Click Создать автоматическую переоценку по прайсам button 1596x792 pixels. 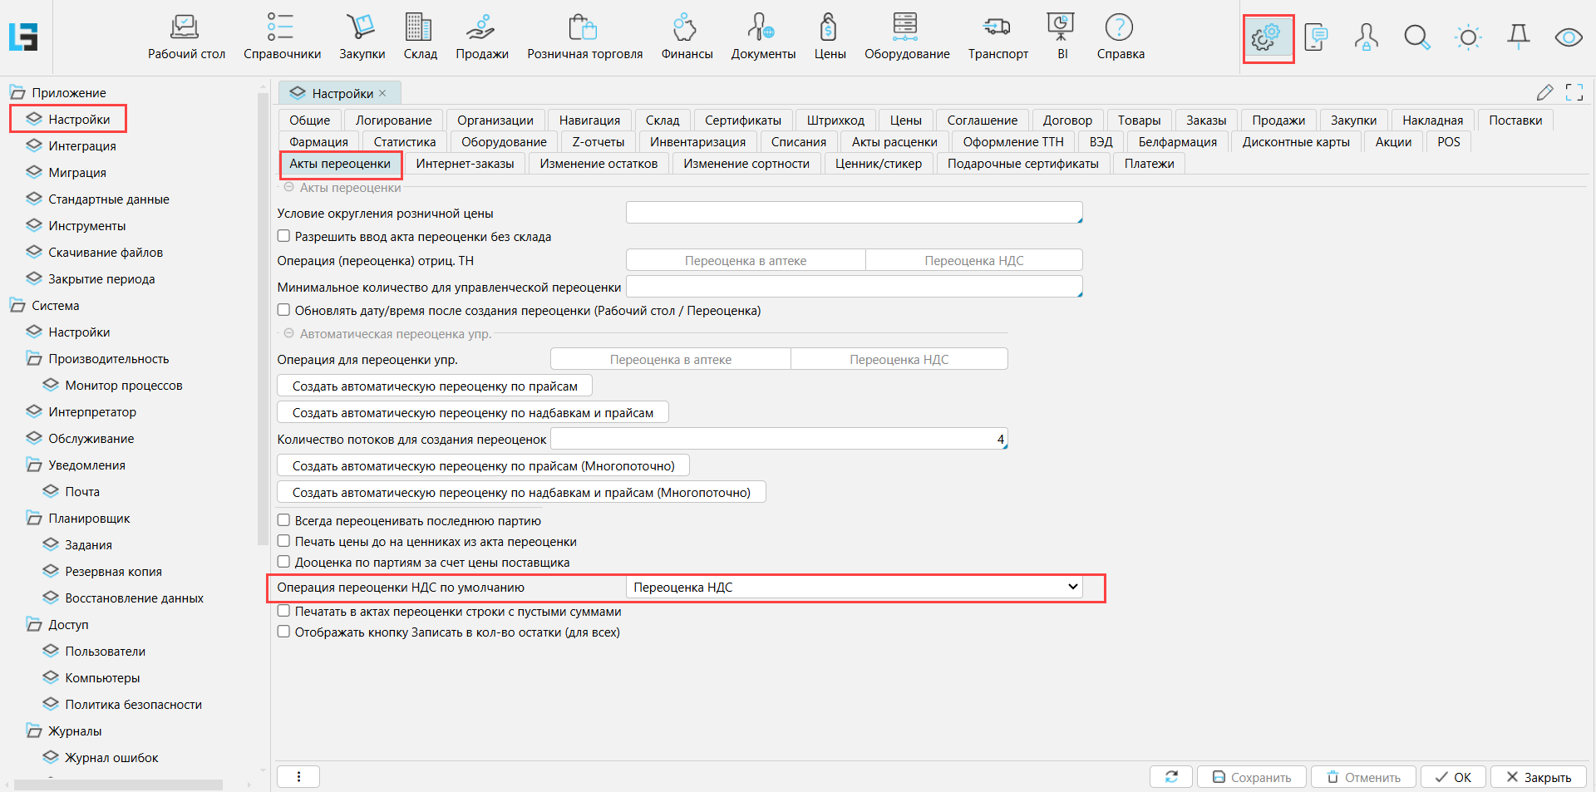434,386
